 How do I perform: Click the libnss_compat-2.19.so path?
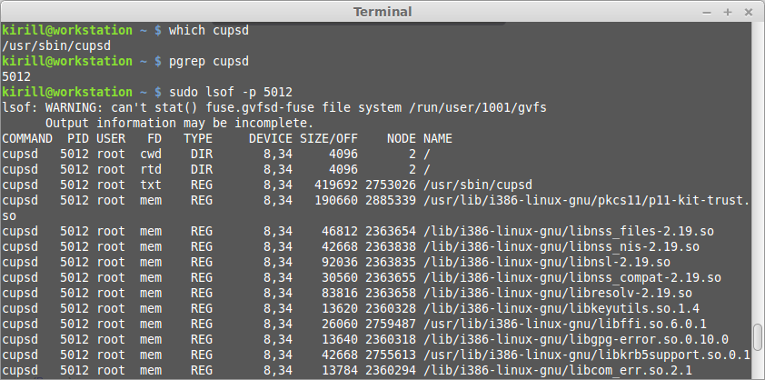(x=571, y=278)
